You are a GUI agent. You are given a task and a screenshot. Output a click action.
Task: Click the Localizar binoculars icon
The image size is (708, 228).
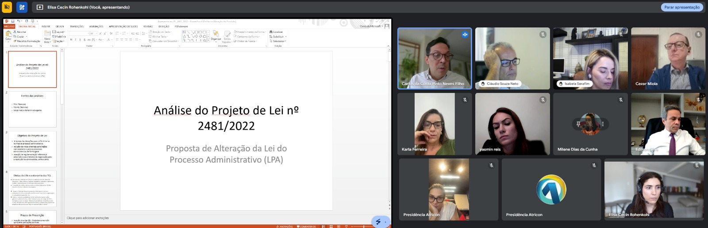click(x=271, y=32)
